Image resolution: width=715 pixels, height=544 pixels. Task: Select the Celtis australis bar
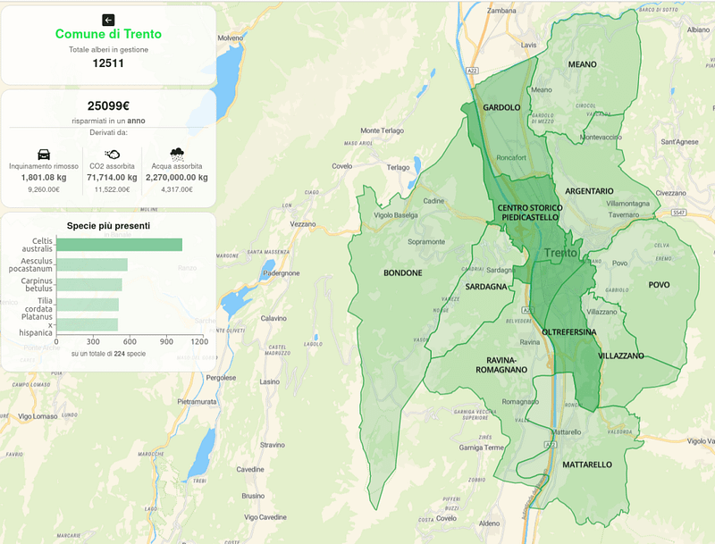click(x=120, y=245)
